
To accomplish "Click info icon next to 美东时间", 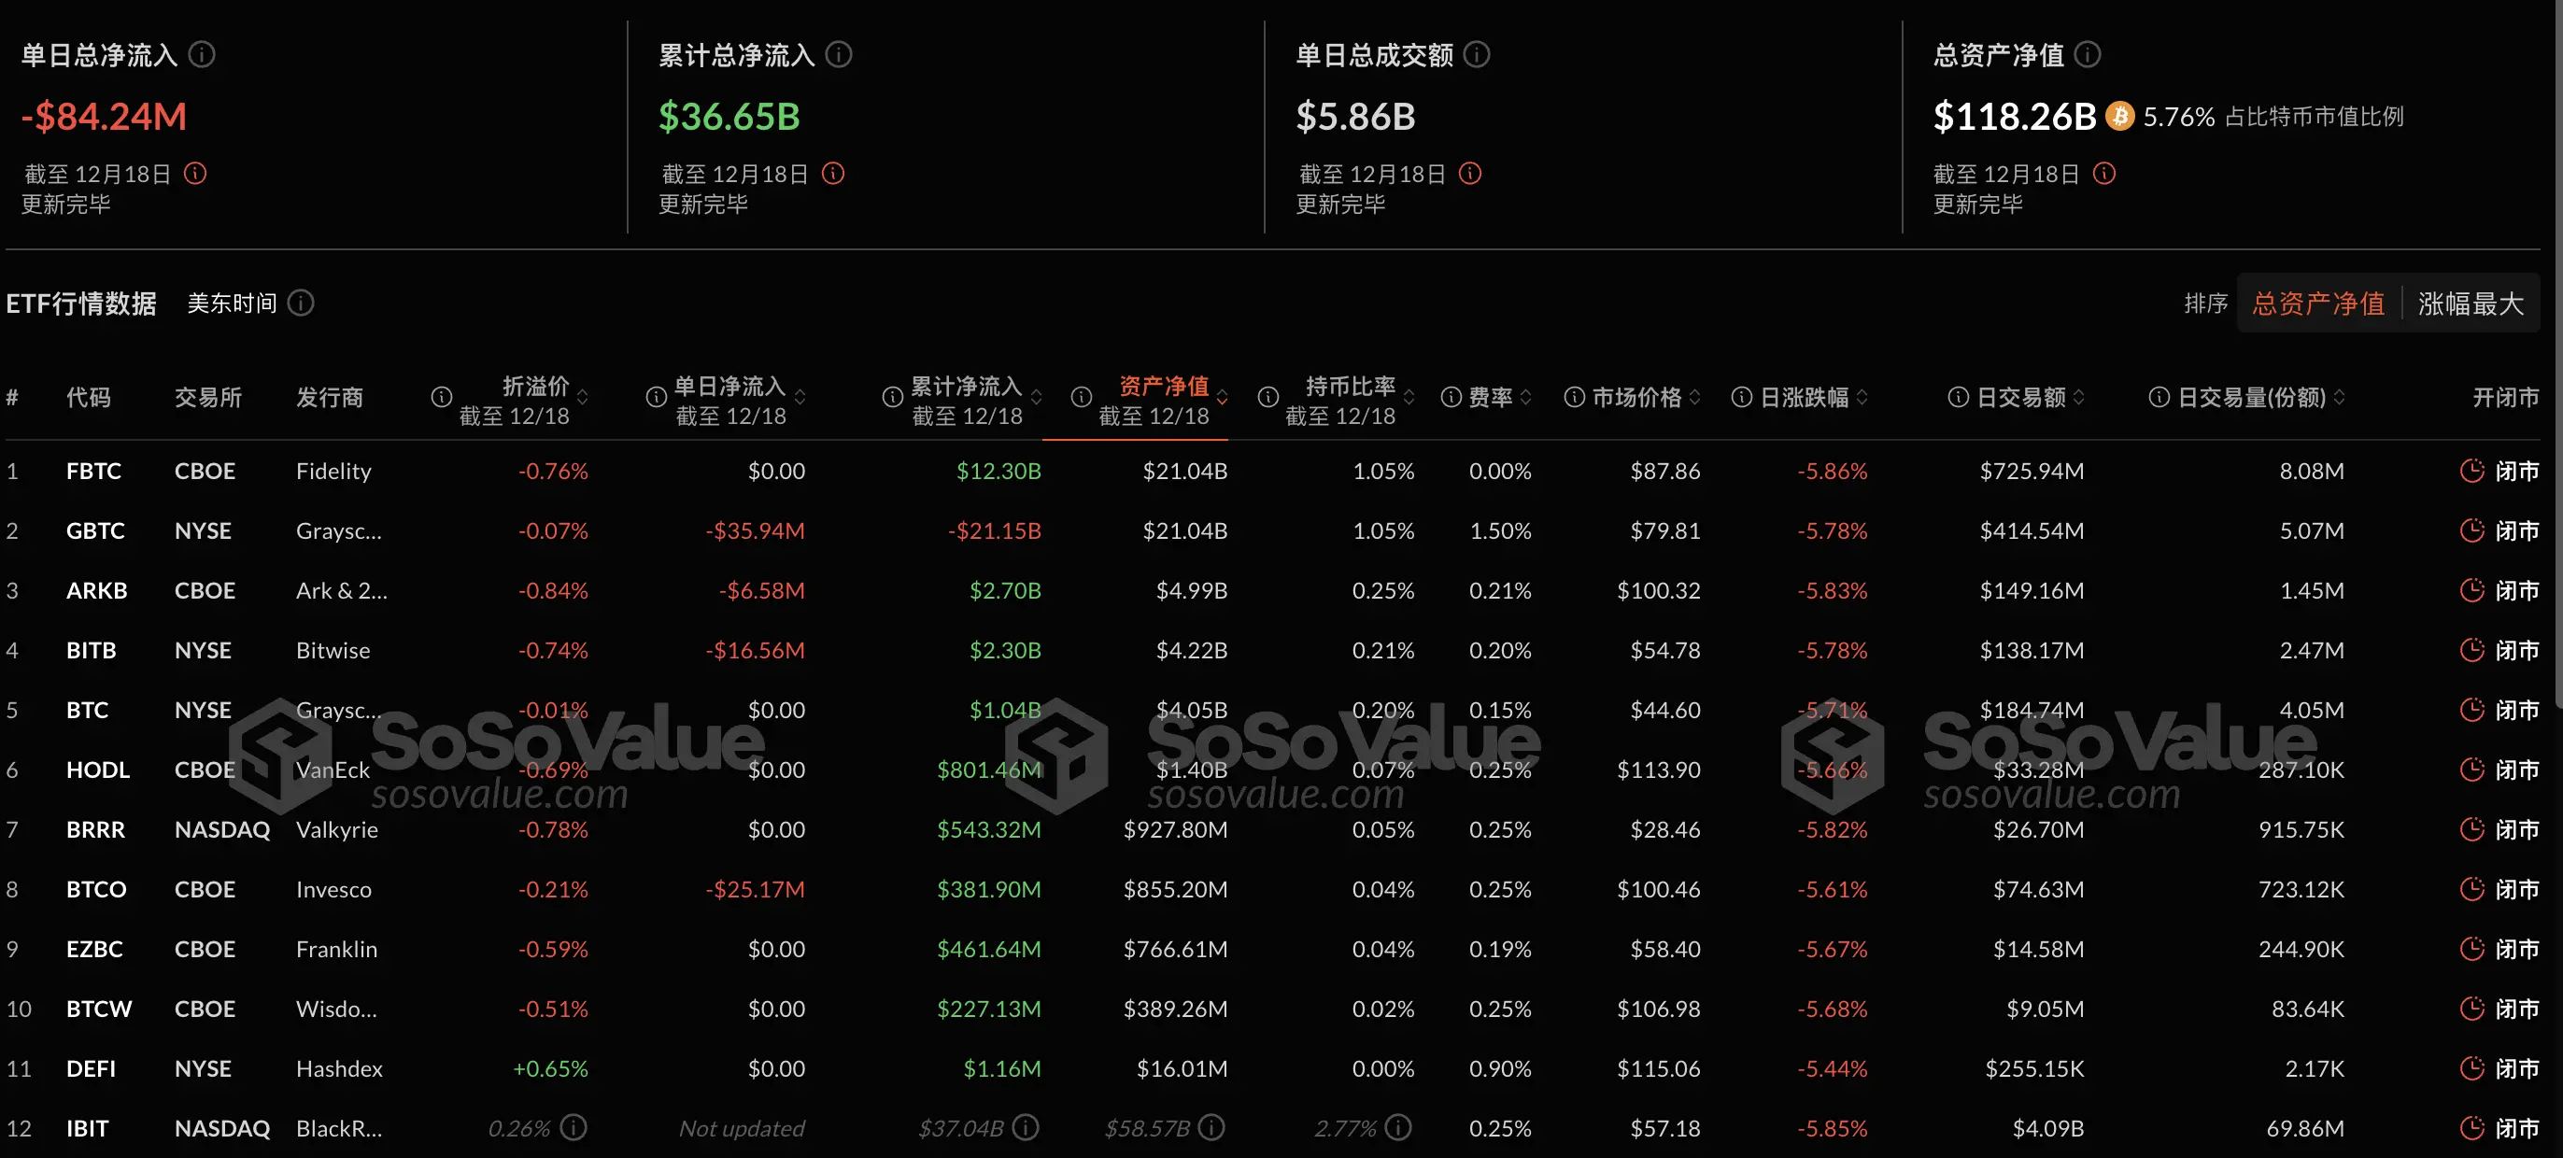I will coord(301,303).
